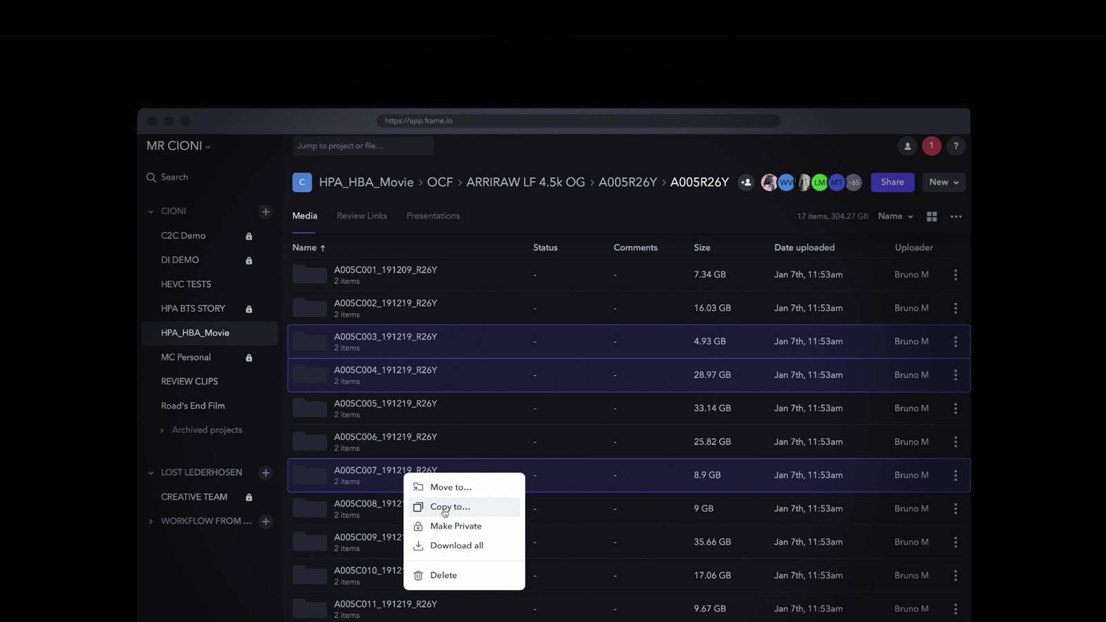Click the add collaborator icon

tap(746, 182)
